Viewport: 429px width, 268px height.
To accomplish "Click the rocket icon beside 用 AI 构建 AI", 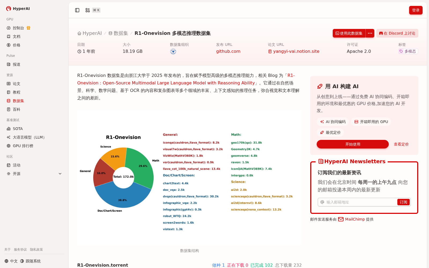I will click(320, 86).
